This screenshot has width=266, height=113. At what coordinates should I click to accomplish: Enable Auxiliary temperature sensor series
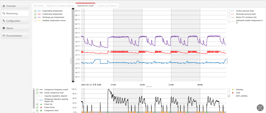35,20
